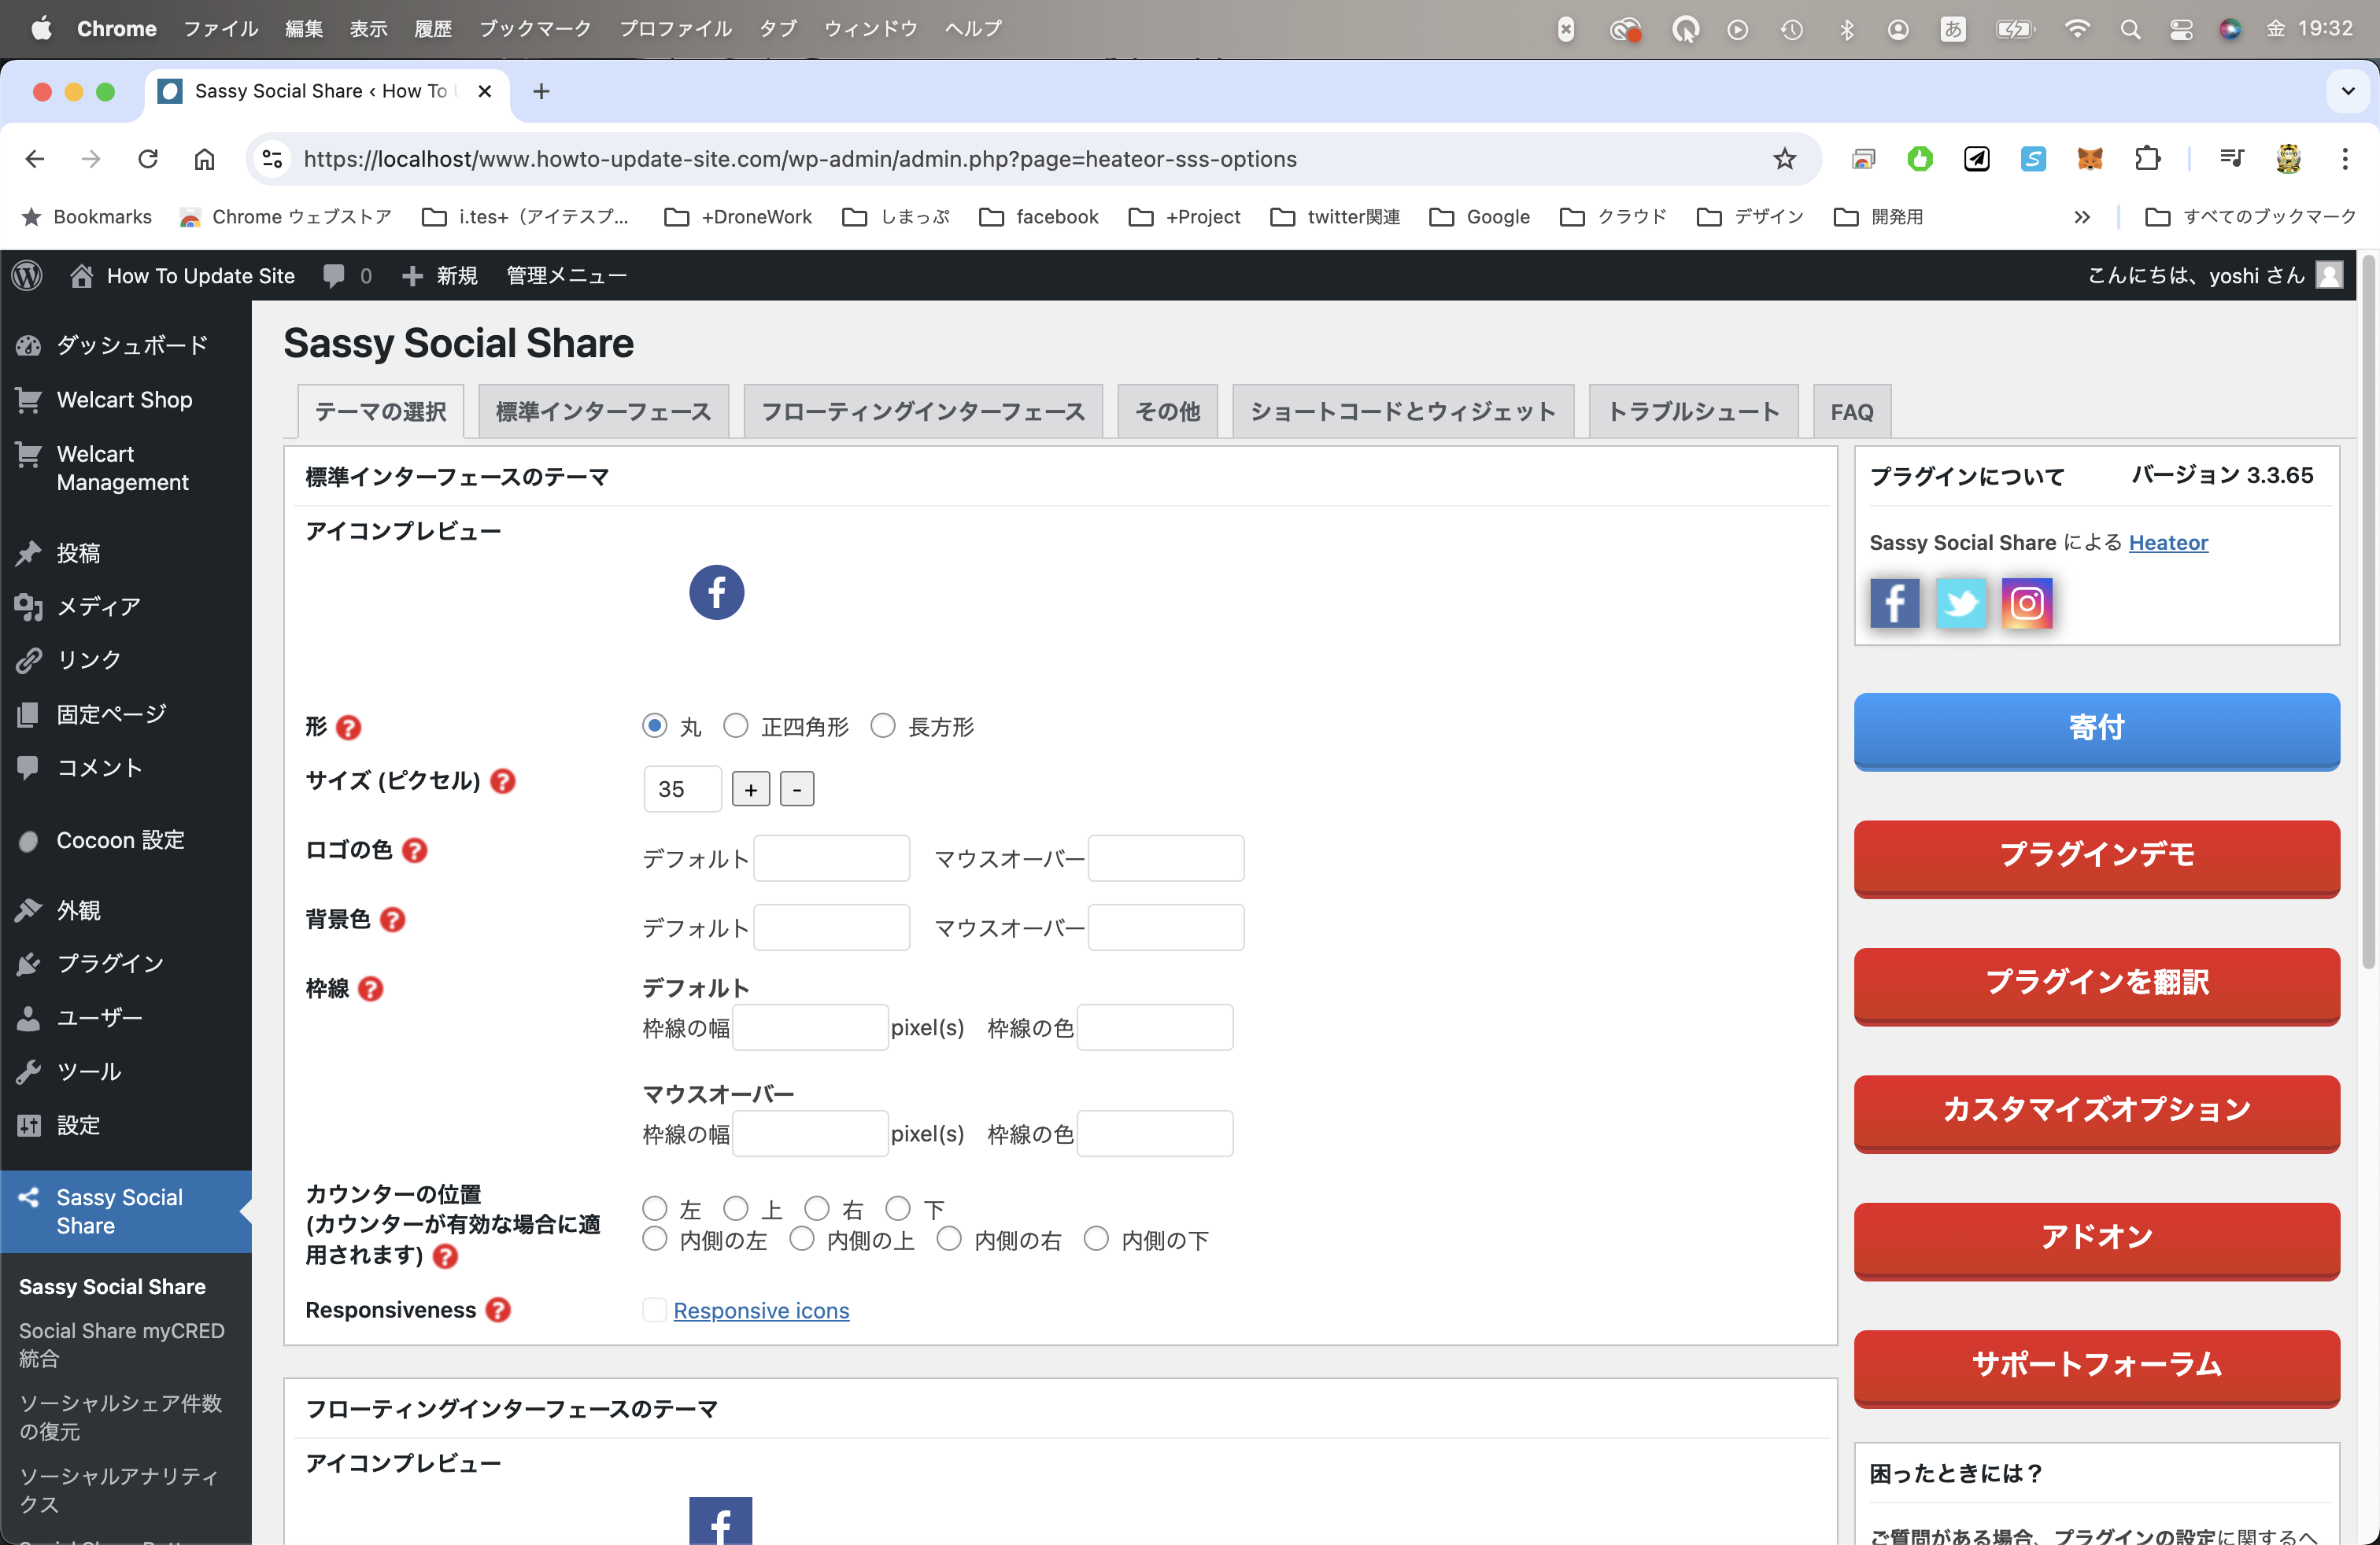
Task: Click help icon next to 枠線
Action: tap(370, 990)
